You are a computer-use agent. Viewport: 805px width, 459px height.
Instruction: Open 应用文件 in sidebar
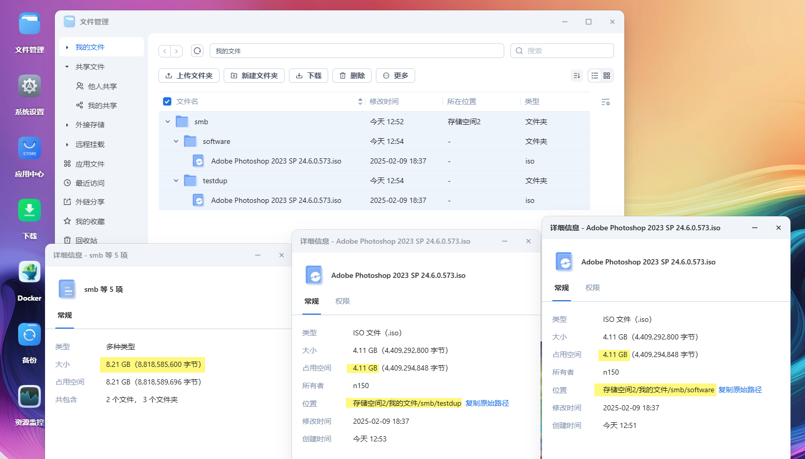coord(90,164)
